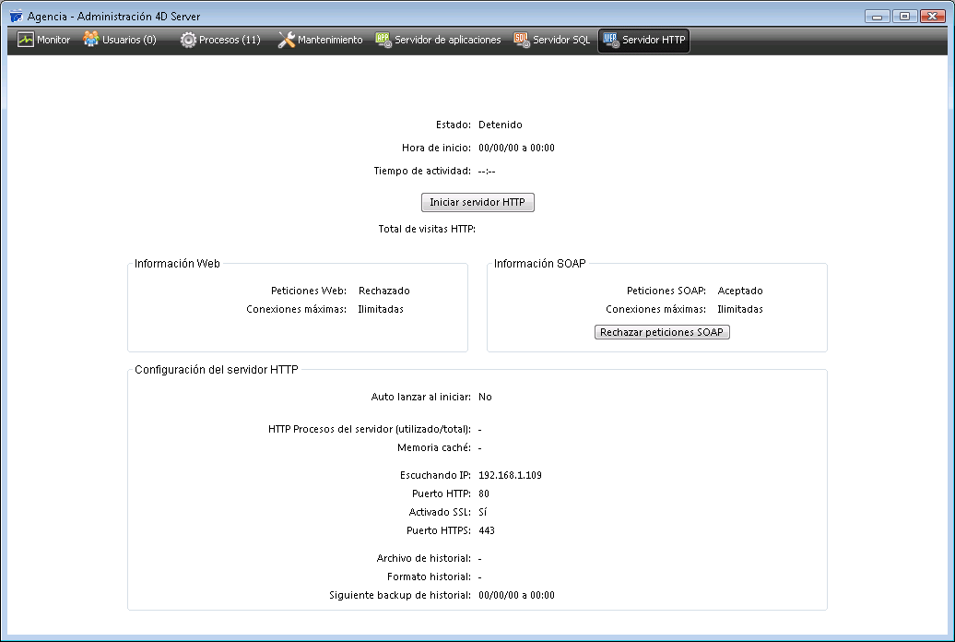Click Rechazar peticiones SOAP button
Screen dimensions: 955x642
click(x=662, y=332)
